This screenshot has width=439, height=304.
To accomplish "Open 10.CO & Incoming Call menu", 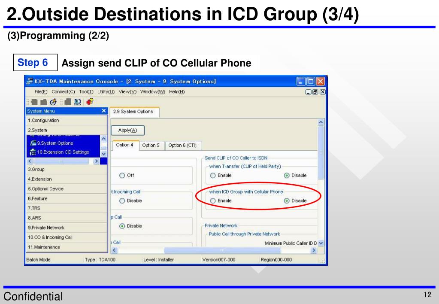I will click(x=67, y=237).
